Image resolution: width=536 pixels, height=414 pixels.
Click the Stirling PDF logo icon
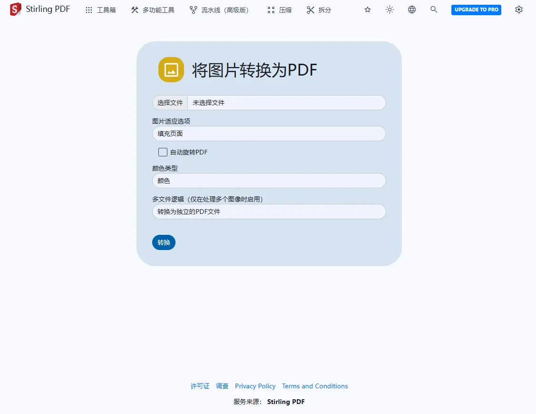(16, 10)
